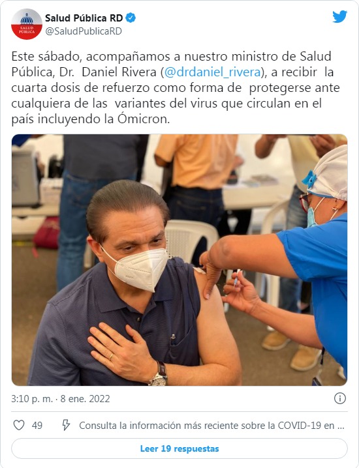
Task: Click the wristwatch in the photo
Action: [159, 375]
